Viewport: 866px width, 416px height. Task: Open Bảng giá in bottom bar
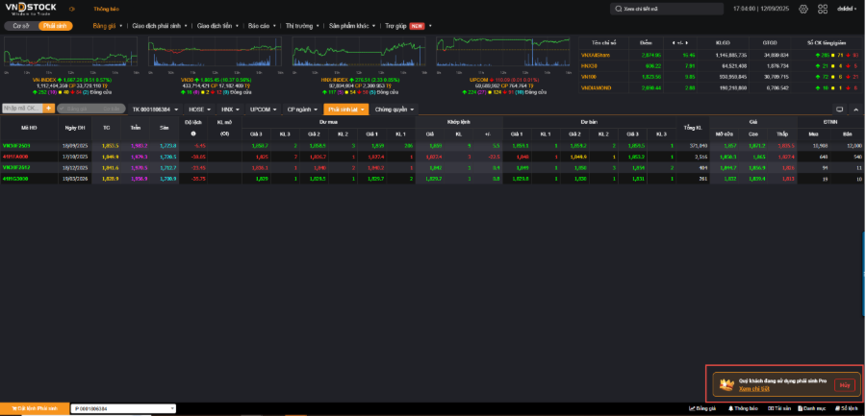[x=704, y=409]
